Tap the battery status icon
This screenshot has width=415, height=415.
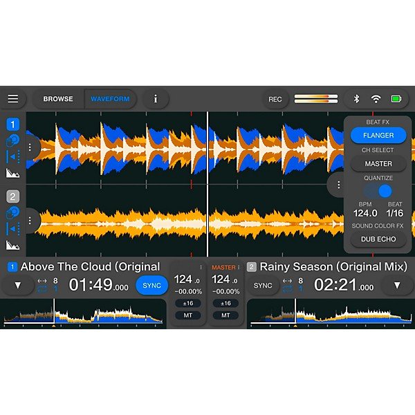(396, 99)
